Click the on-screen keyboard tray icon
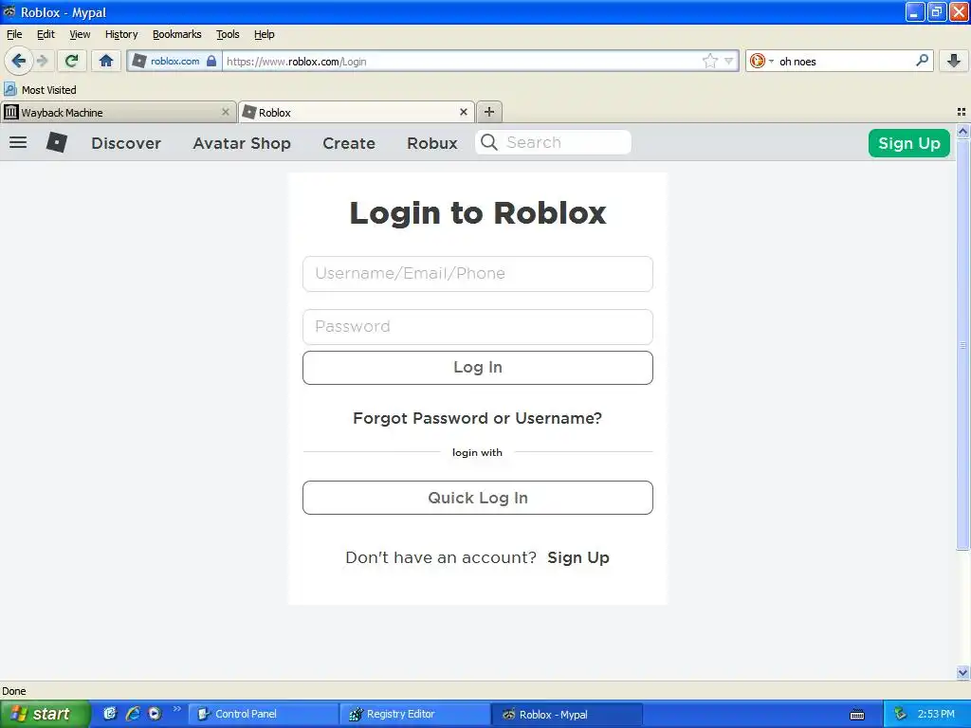 tap(857, 715)
